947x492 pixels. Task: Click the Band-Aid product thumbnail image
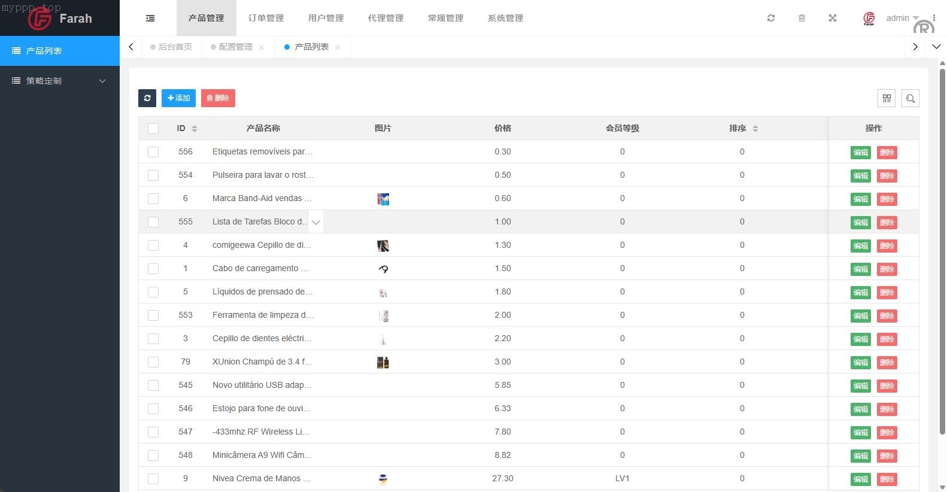[383, 199]
